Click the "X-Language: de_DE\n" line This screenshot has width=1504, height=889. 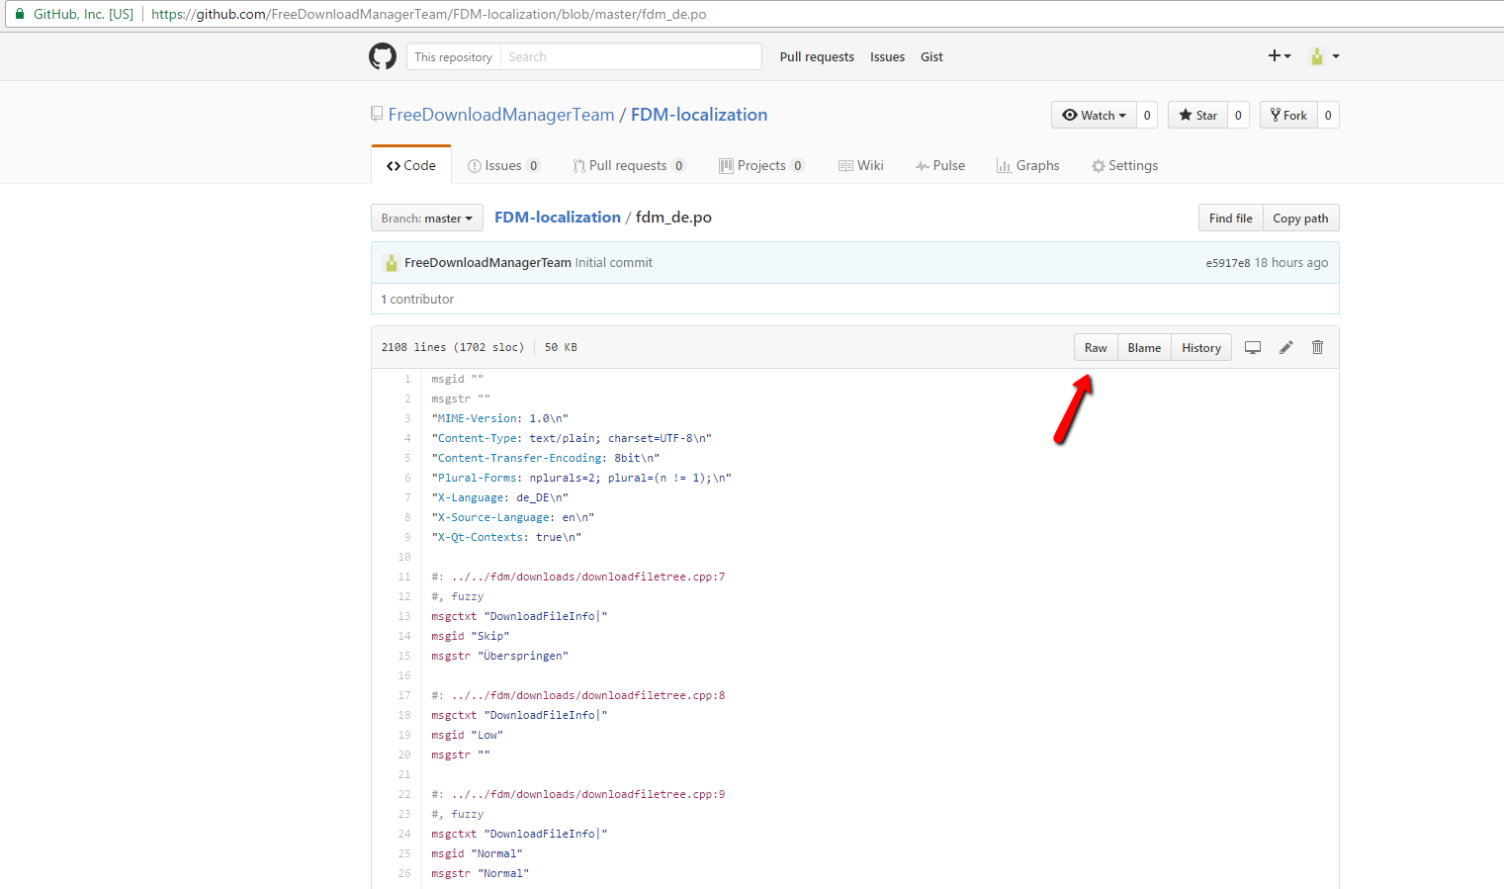(x=499, y=497)
